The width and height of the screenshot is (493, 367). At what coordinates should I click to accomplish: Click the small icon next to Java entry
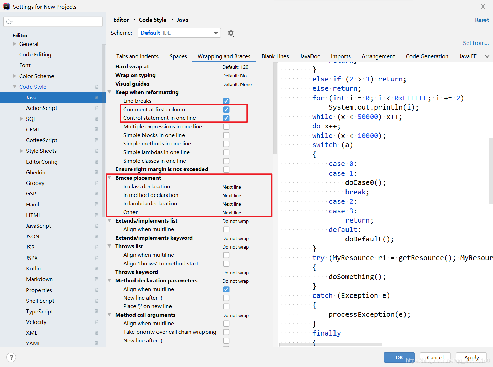coord(96,98)
